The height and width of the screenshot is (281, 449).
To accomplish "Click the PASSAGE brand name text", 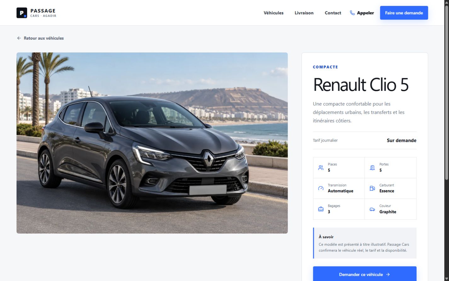I will 43,11.
